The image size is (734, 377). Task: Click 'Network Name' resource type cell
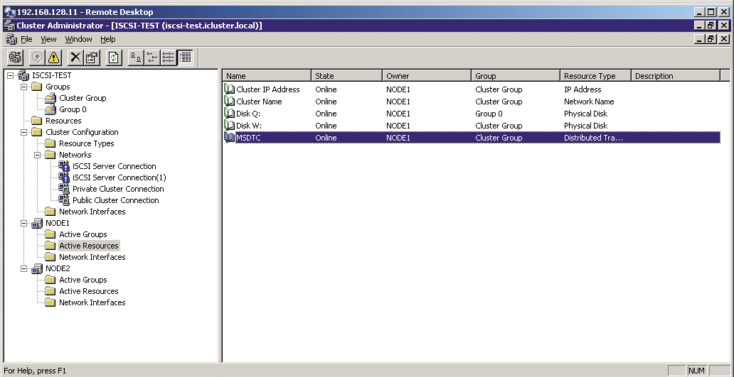(x=589, y=102)
